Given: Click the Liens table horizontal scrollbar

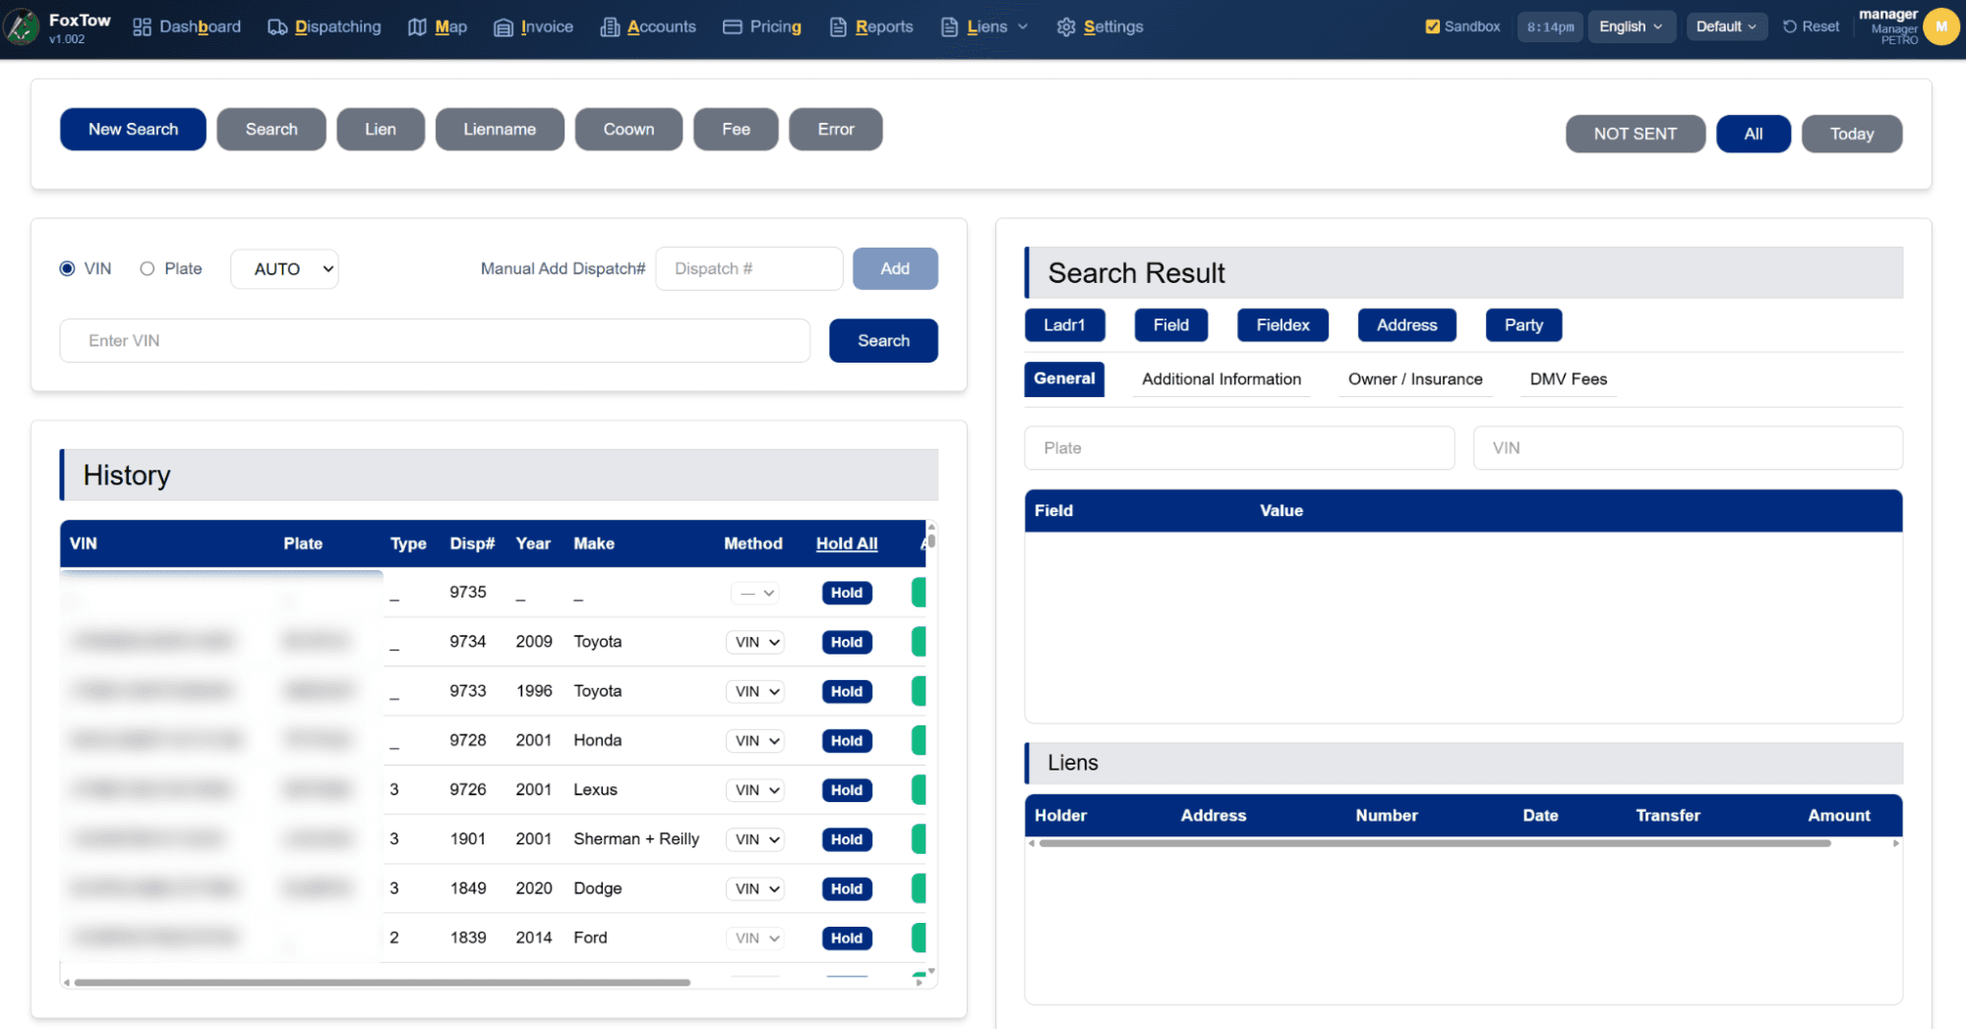Looking at the screenshot, I should click(x=1435, y=843).
